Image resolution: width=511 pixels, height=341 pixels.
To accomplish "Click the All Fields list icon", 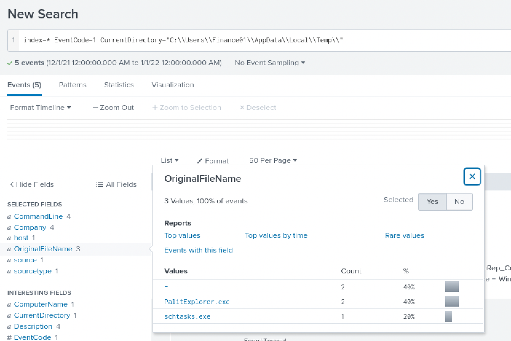I will (x=99, y=184).
